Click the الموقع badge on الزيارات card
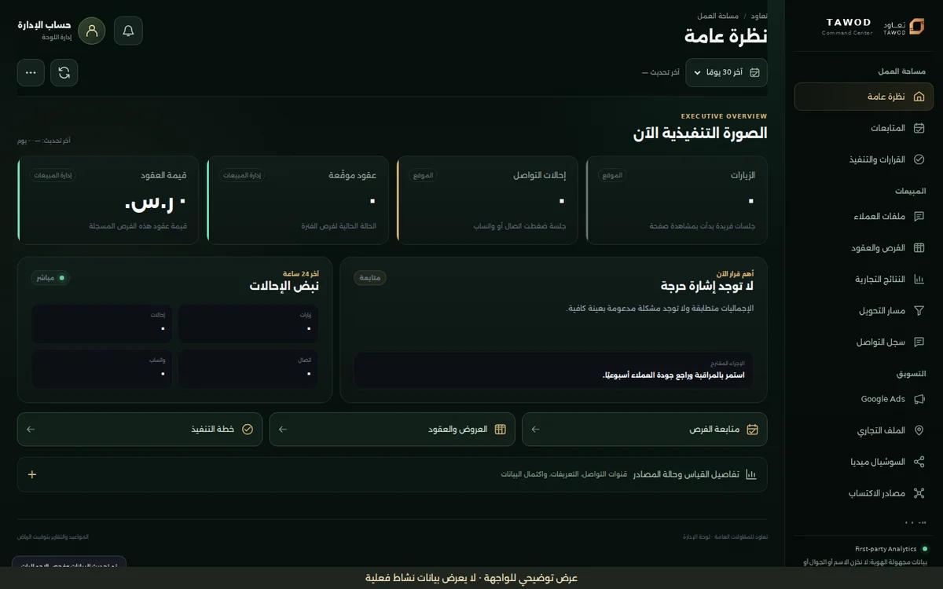Screen dimensions: 943x589 [x=612, y=175]
